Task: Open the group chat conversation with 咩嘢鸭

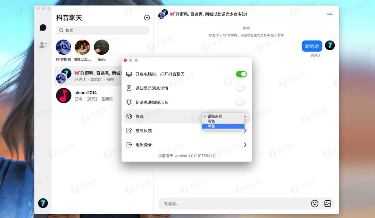Action: coord(88,76)
